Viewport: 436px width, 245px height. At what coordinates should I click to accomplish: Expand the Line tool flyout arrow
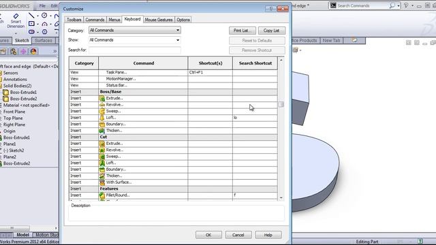pos(38,16)
